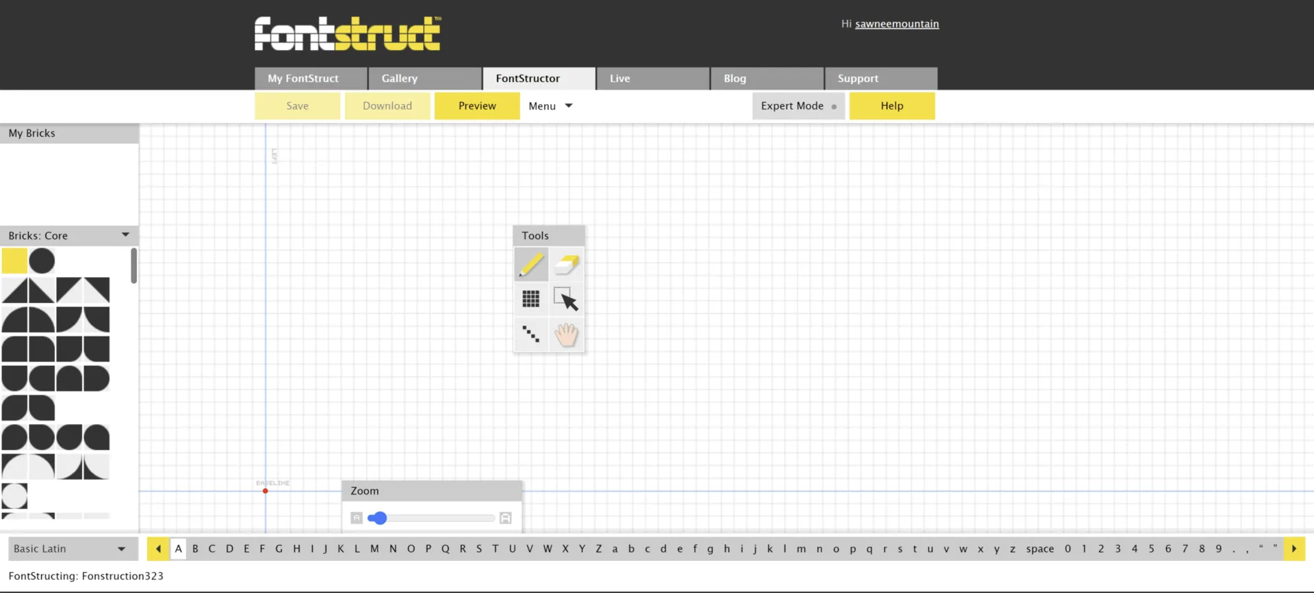Screen dimensions: 1314x593
Task: Select lowercase k in the character bar
Action: pos(770,549)
